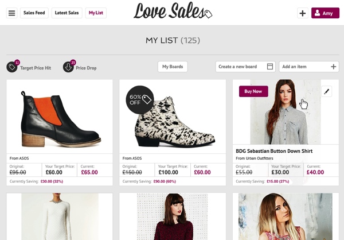The image size is (344, 240).
Task: Click the £100.00 target price
Action: click(x=168, y=172)
